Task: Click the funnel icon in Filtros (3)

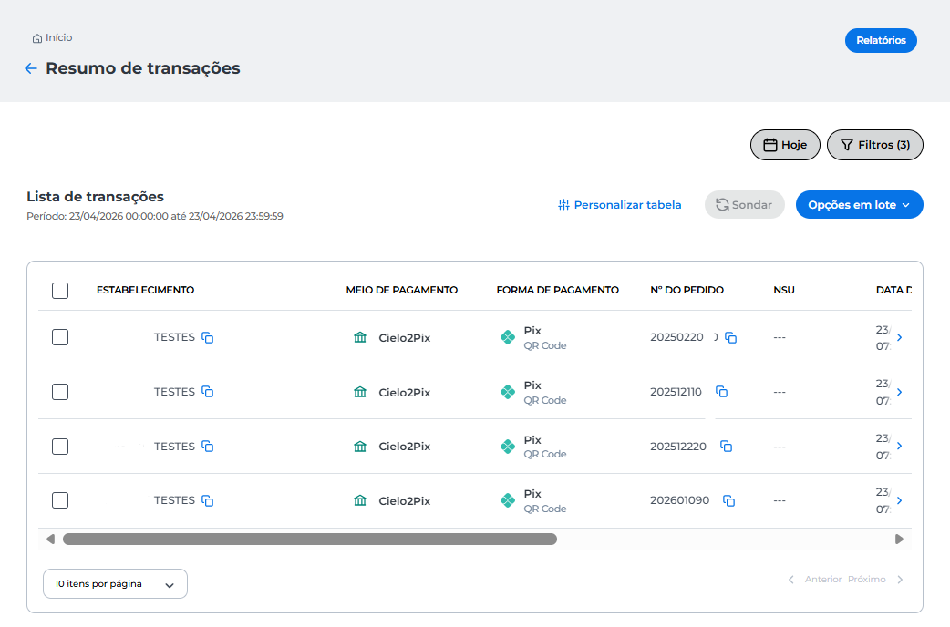Action: [847, 145]
